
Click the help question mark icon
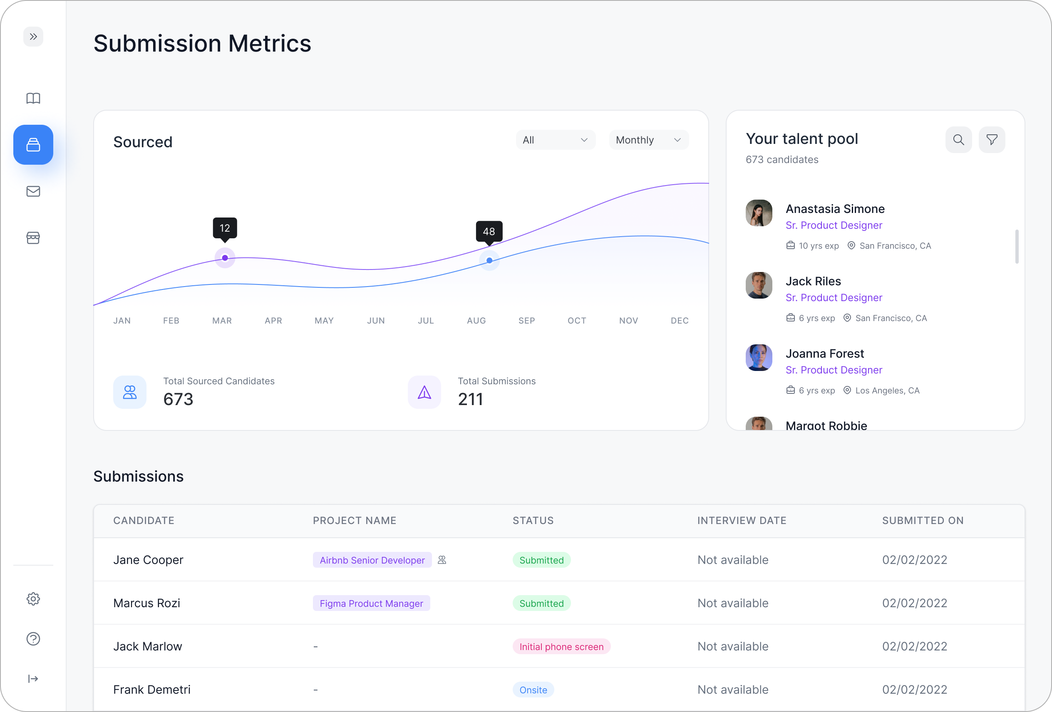point(33,638)
